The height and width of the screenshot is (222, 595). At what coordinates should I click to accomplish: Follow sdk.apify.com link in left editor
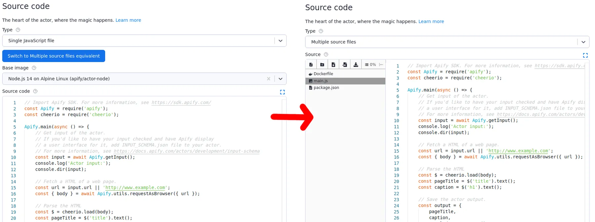coord(181,103)
